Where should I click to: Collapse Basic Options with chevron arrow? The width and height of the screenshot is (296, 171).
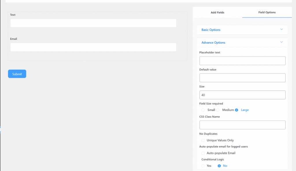[281, 30]
